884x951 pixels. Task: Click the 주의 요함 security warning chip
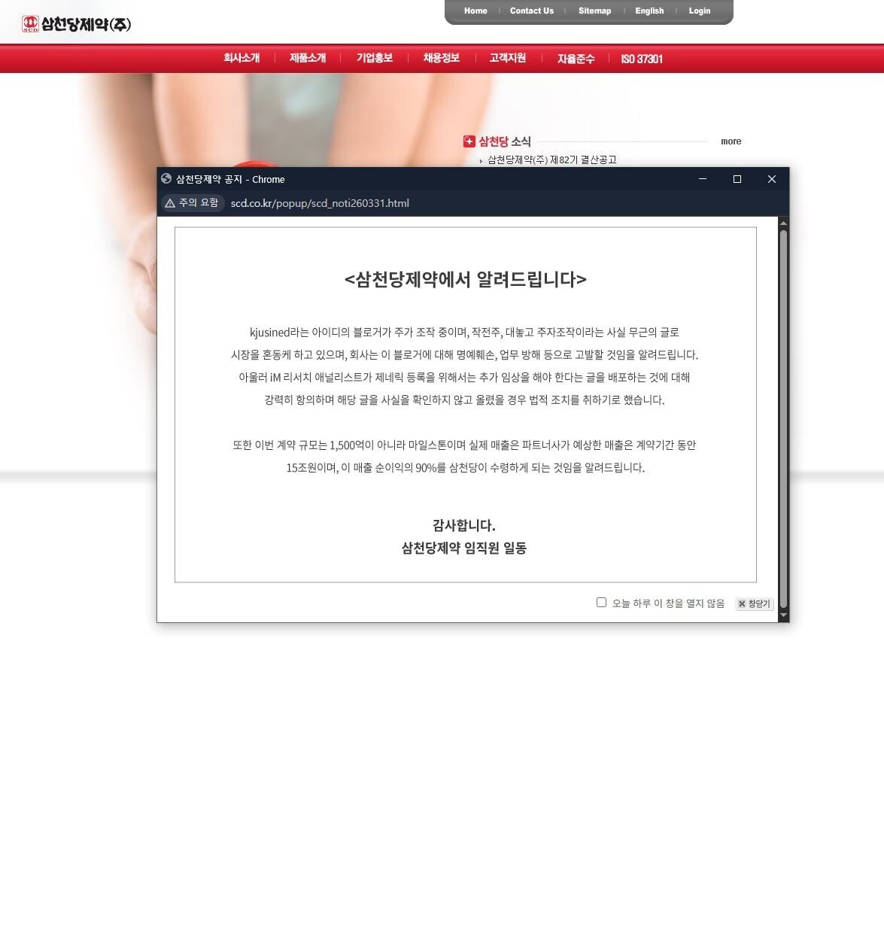[x=192, y=203]
